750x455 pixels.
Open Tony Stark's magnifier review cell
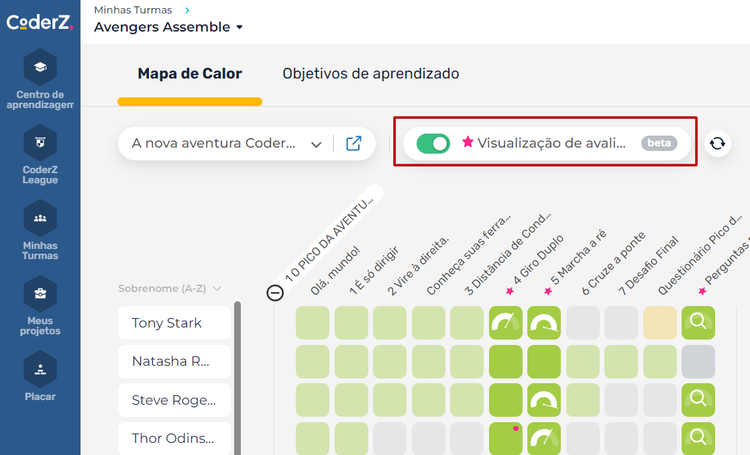tap(698, 323)
